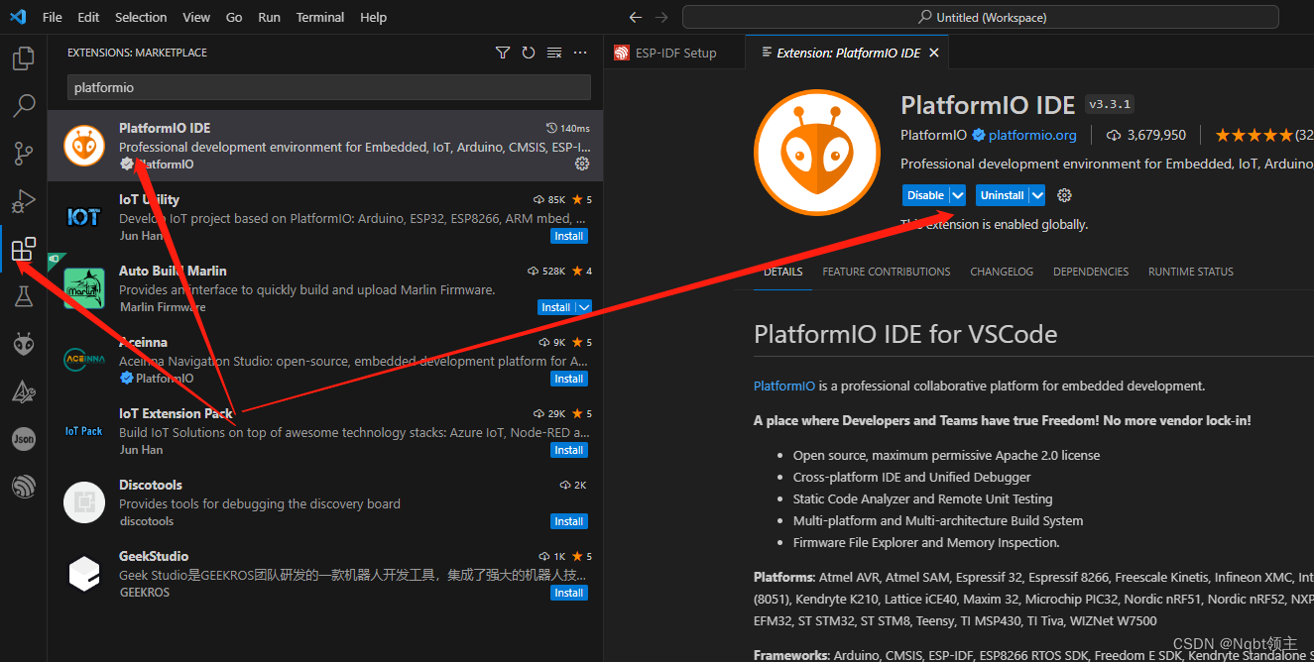Click the VS Code logo icon
Screen dimensions: 1314x662
click(18, 17)
